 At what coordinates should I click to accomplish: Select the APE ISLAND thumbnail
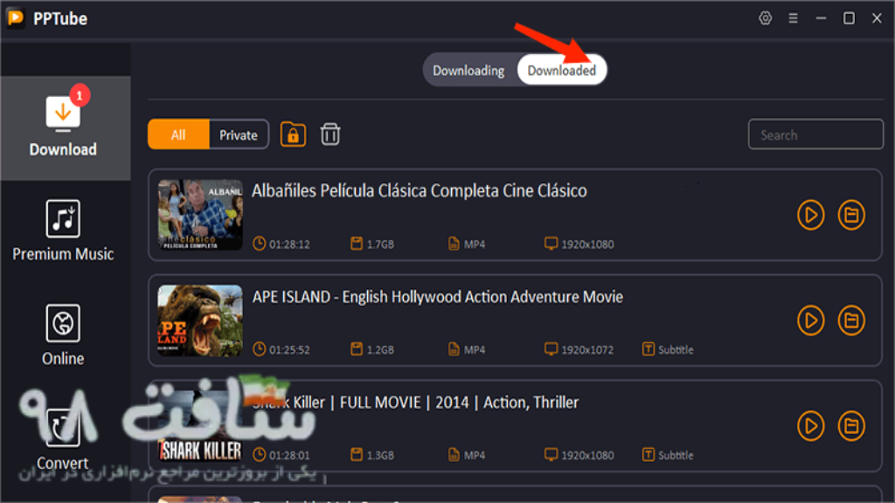pos(200,320)
